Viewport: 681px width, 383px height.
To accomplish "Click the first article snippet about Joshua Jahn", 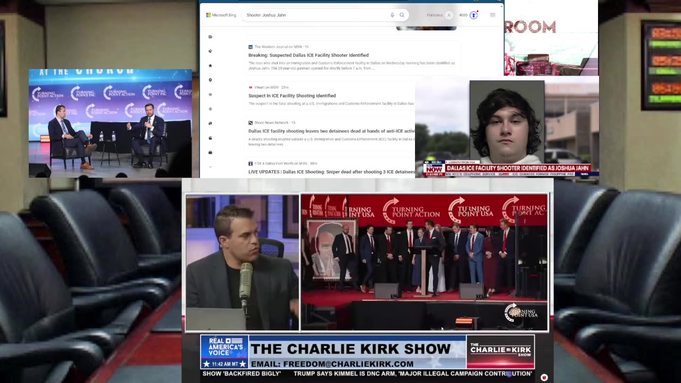I will click(x=351, y=65).
